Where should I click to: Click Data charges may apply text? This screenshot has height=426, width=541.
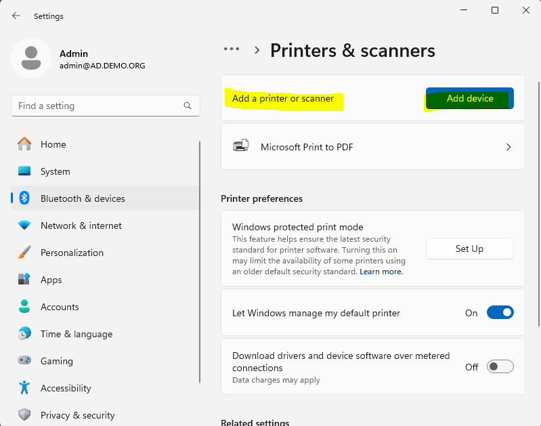(276, 380)
